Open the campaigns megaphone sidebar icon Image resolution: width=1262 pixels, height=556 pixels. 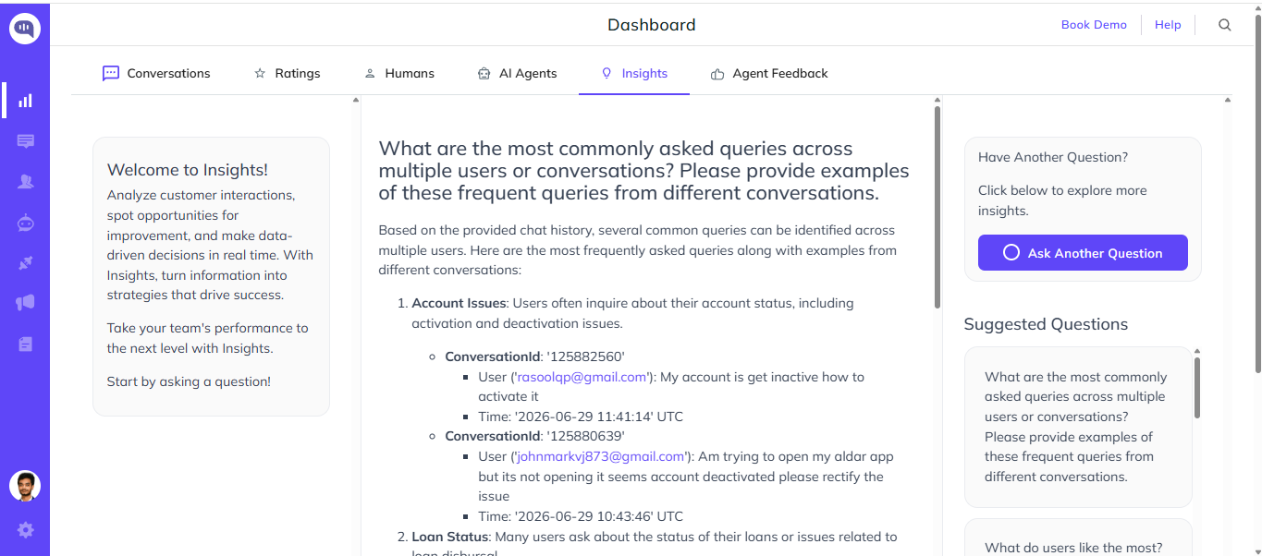pos(25,303)
